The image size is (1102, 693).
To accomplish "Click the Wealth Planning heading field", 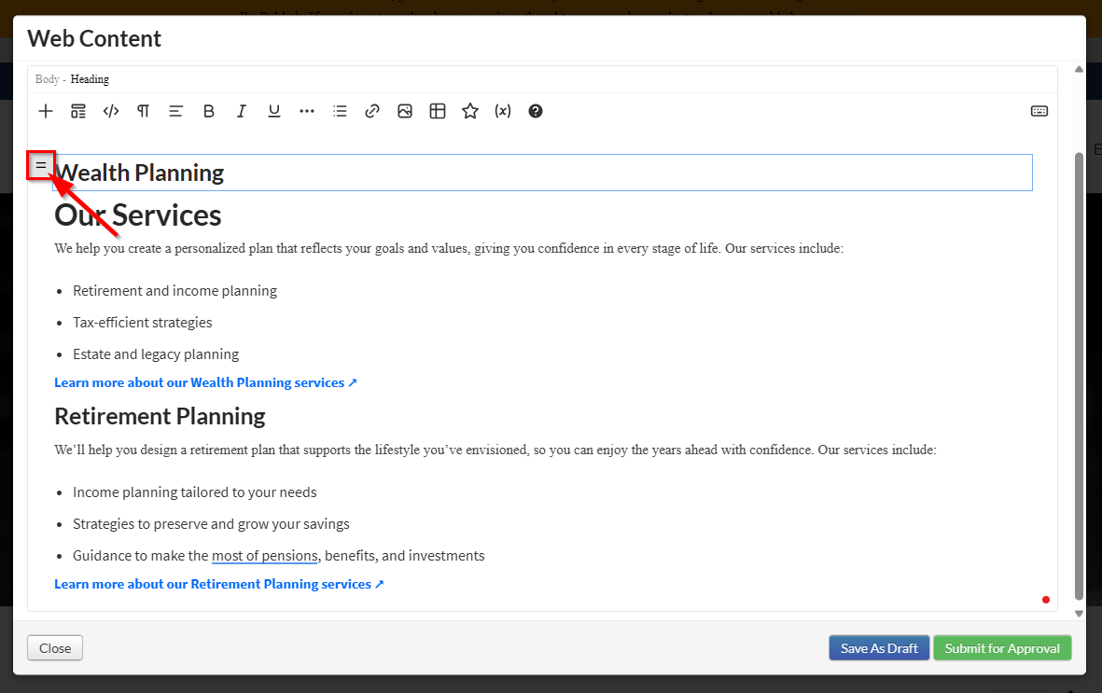I will 542,173.
